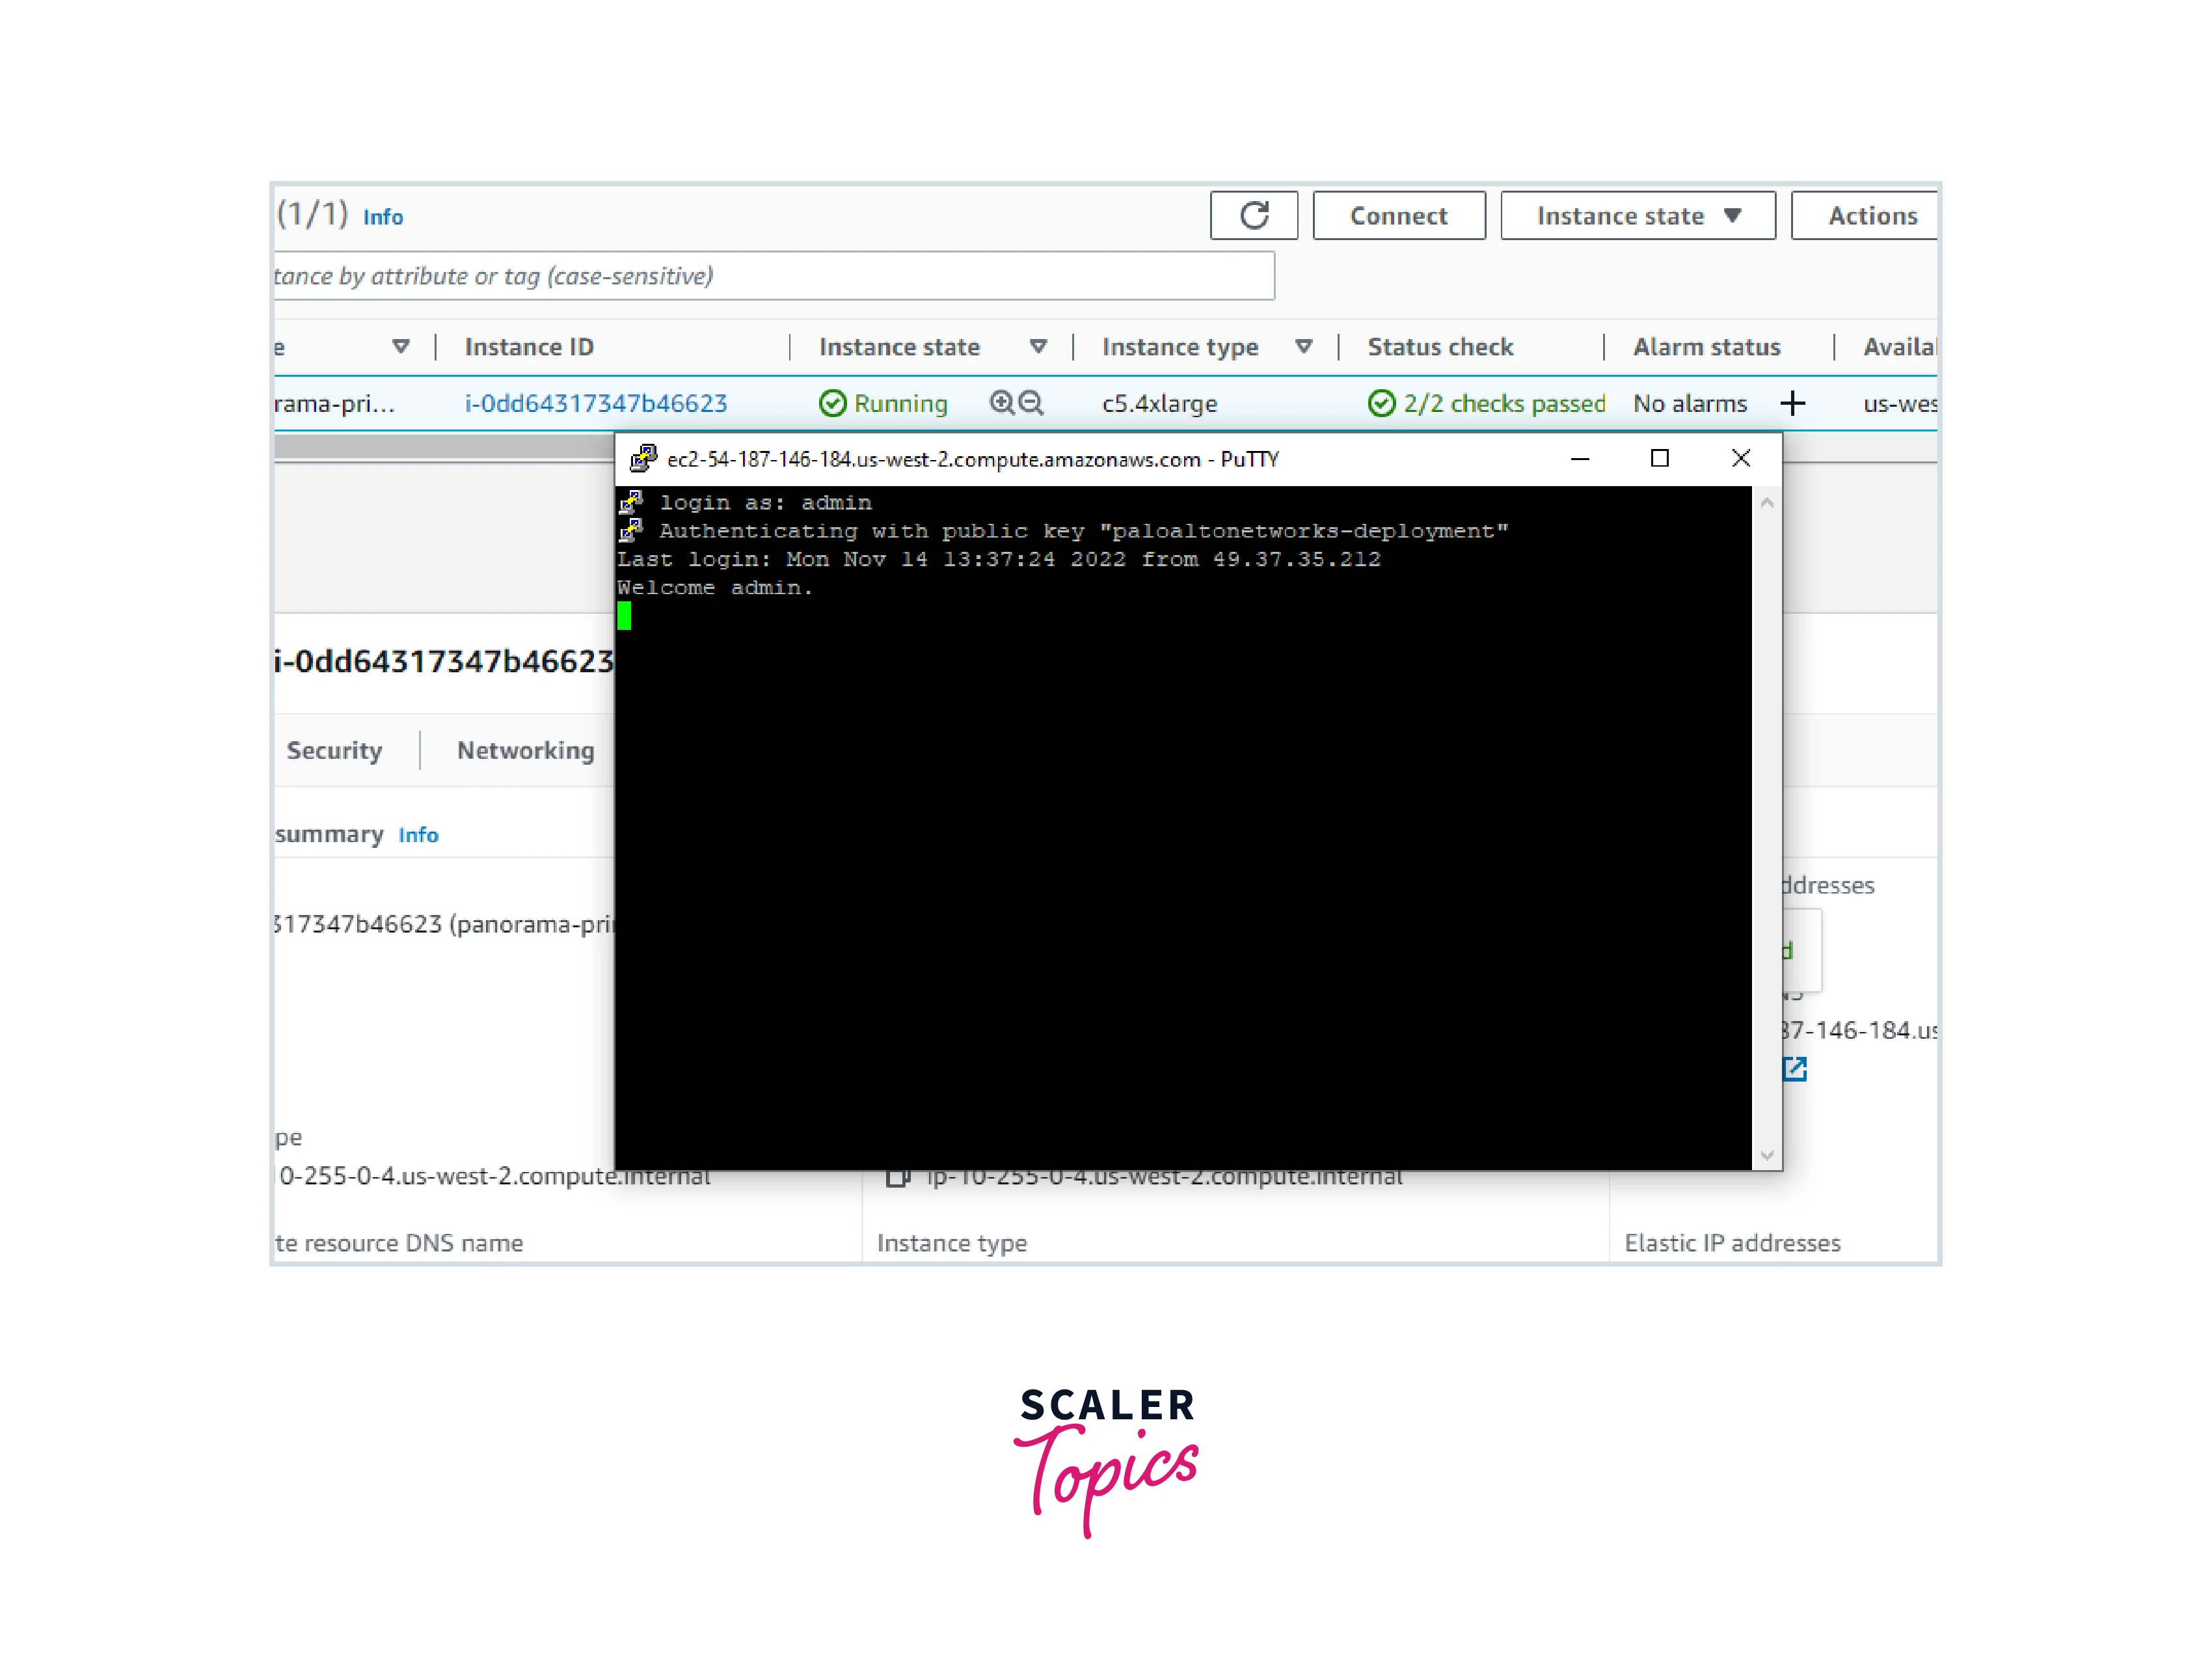Open the Instance state dropdown button
The height and width of the screenshot is (1664, 2212).
point(1637,216)
